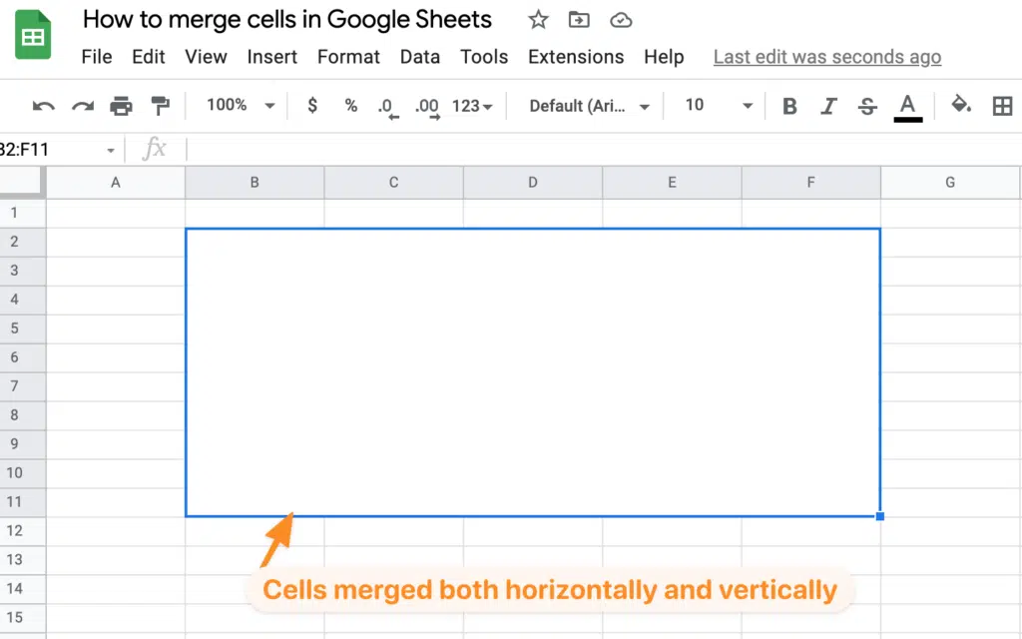Viewport: 1022px width, 639px height.
Task: Toggle bold formatting
Action: (789, 106)
